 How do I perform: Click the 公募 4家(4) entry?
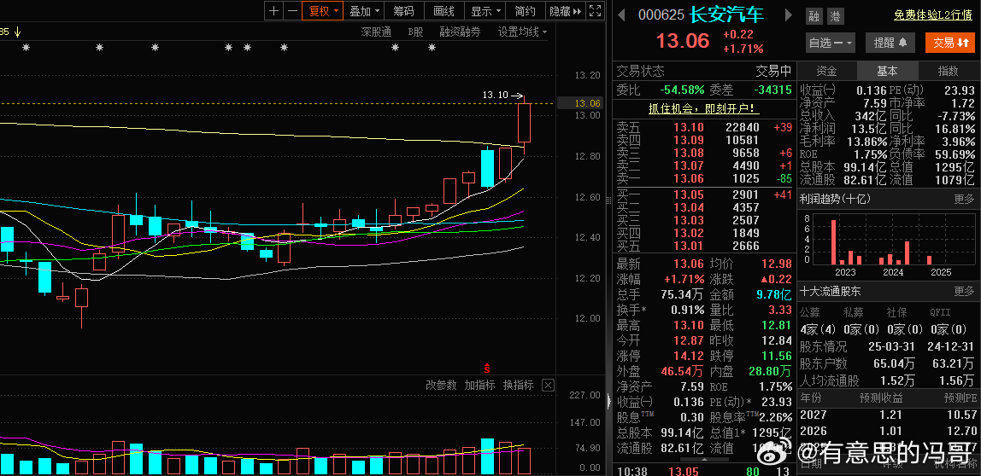819,329
